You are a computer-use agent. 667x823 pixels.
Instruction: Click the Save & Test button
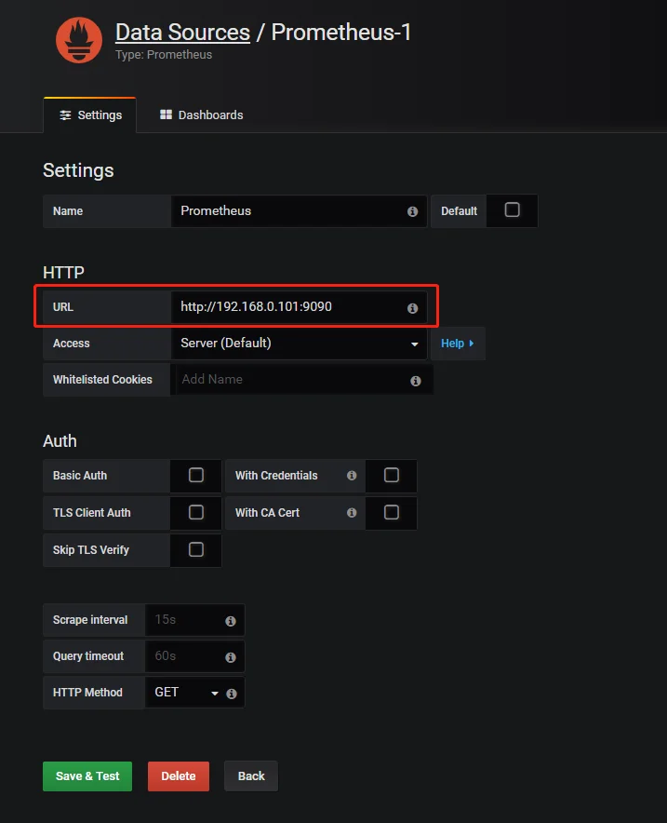coord(87,776)
